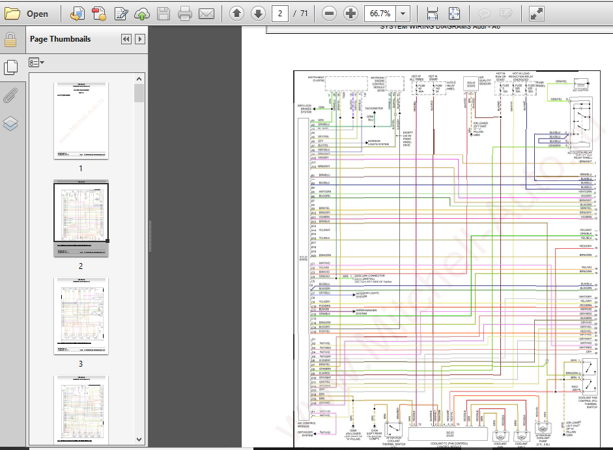Viewport: 613px width, 450px height.
Task: Click the Print icon
Action: pyautogui.click(x=184, y=14)
